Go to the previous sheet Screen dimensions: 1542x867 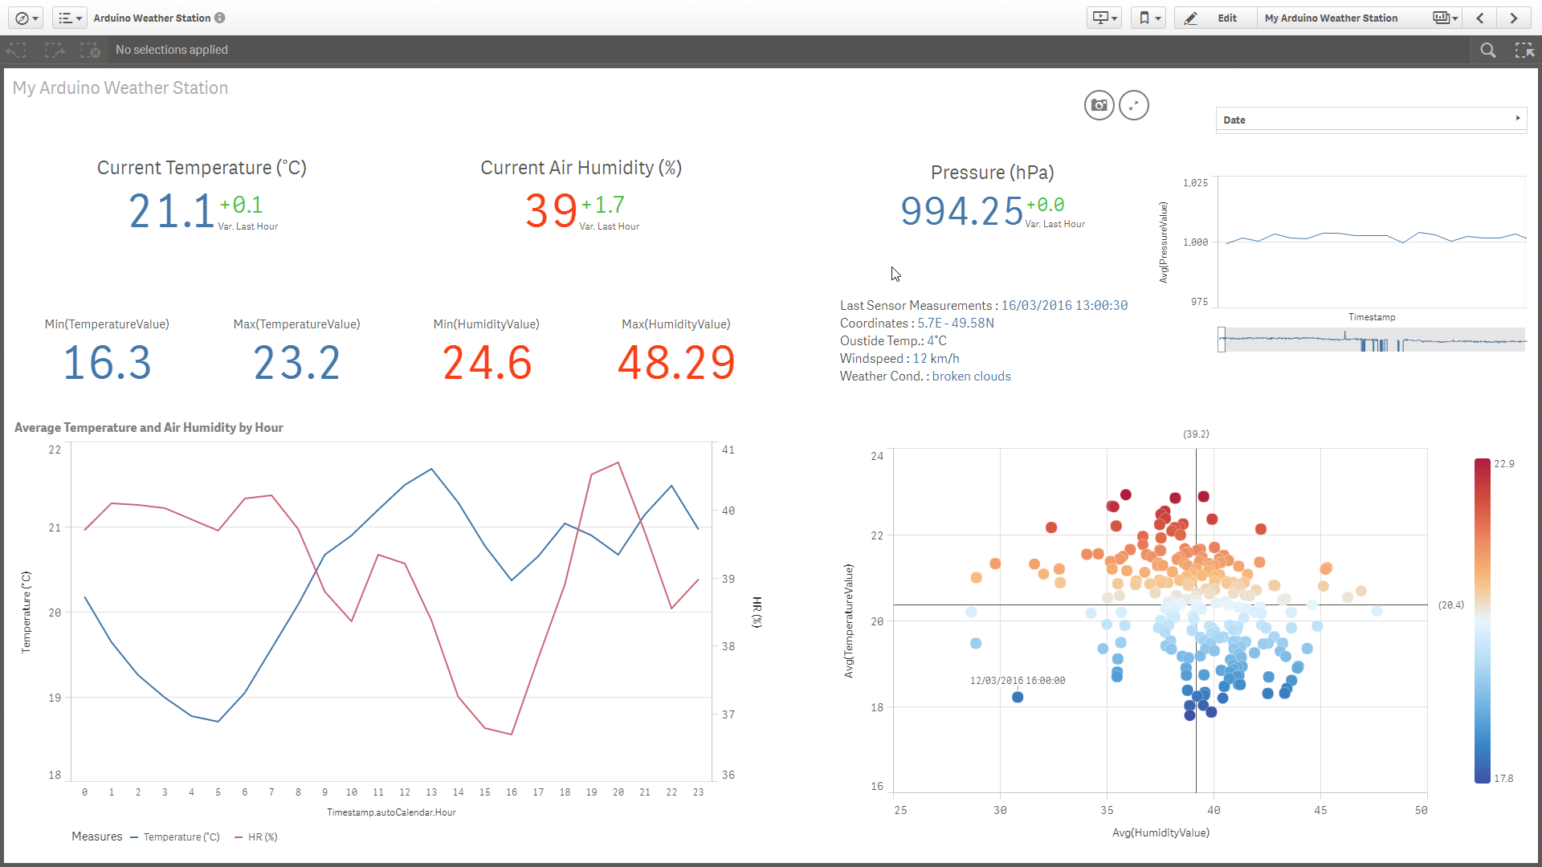click(x=1480, y=18)
